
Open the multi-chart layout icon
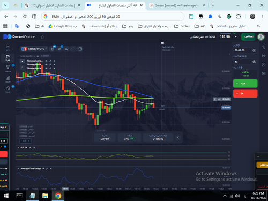point(80,49)
